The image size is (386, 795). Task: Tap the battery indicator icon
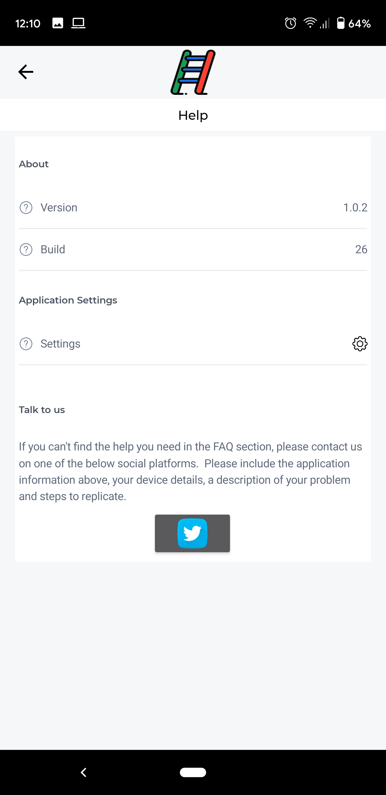[340, 23]
